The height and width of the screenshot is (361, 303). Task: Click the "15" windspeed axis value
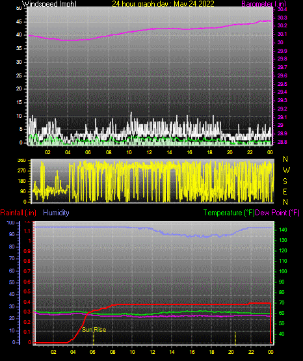pyautogui.click(x=19, y=103)
